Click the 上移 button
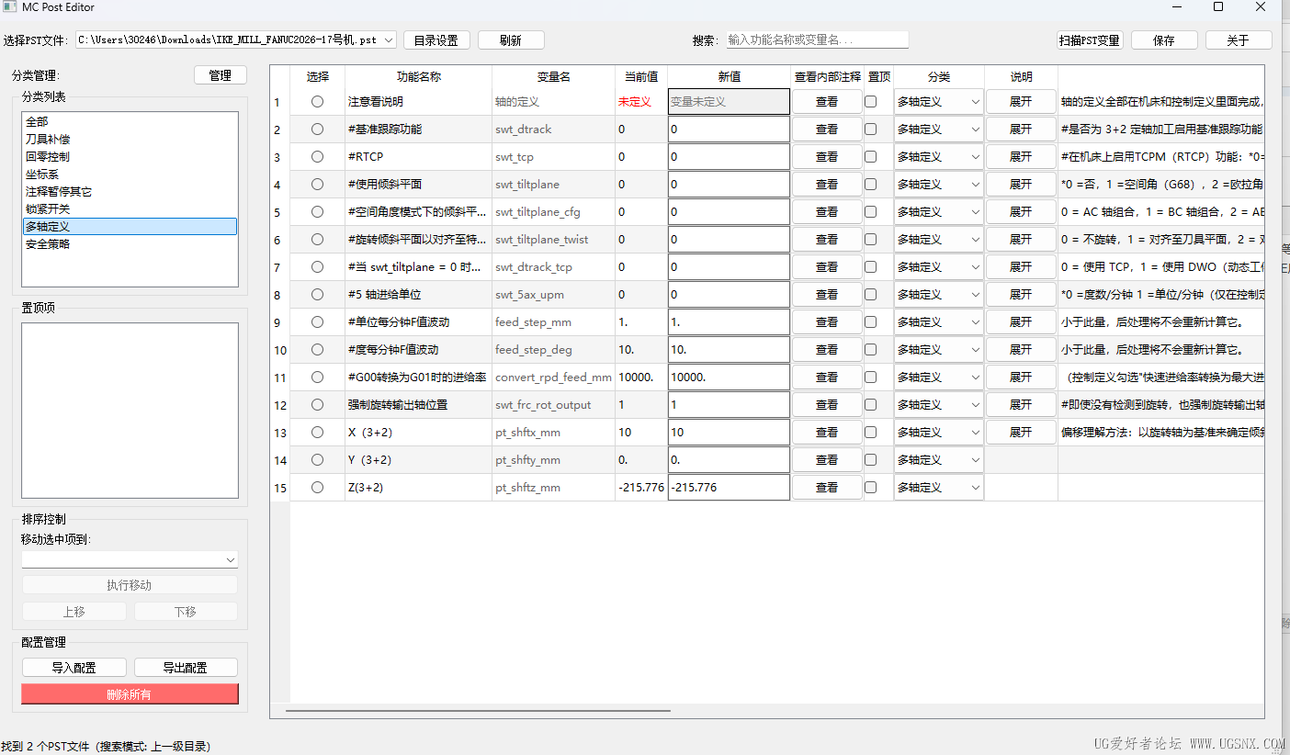The width and height of the screenshot is (1290, 755). click(x=74, y=611)
